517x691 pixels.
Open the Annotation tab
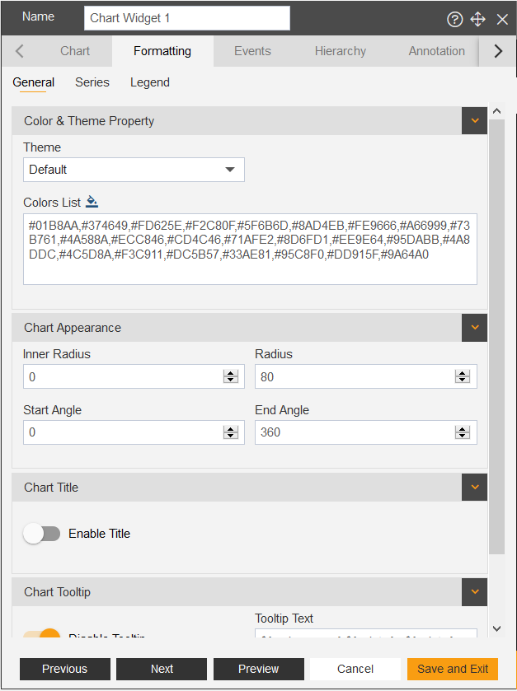[x=436, y=51]
